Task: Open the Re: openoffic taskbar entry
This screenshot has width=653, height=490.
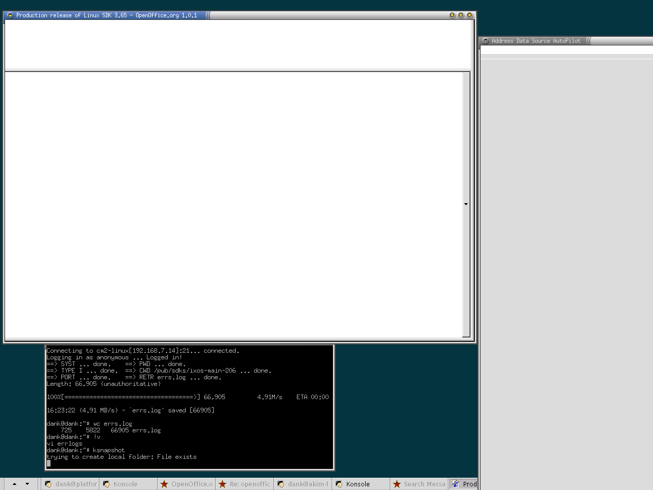Action: 244,484
